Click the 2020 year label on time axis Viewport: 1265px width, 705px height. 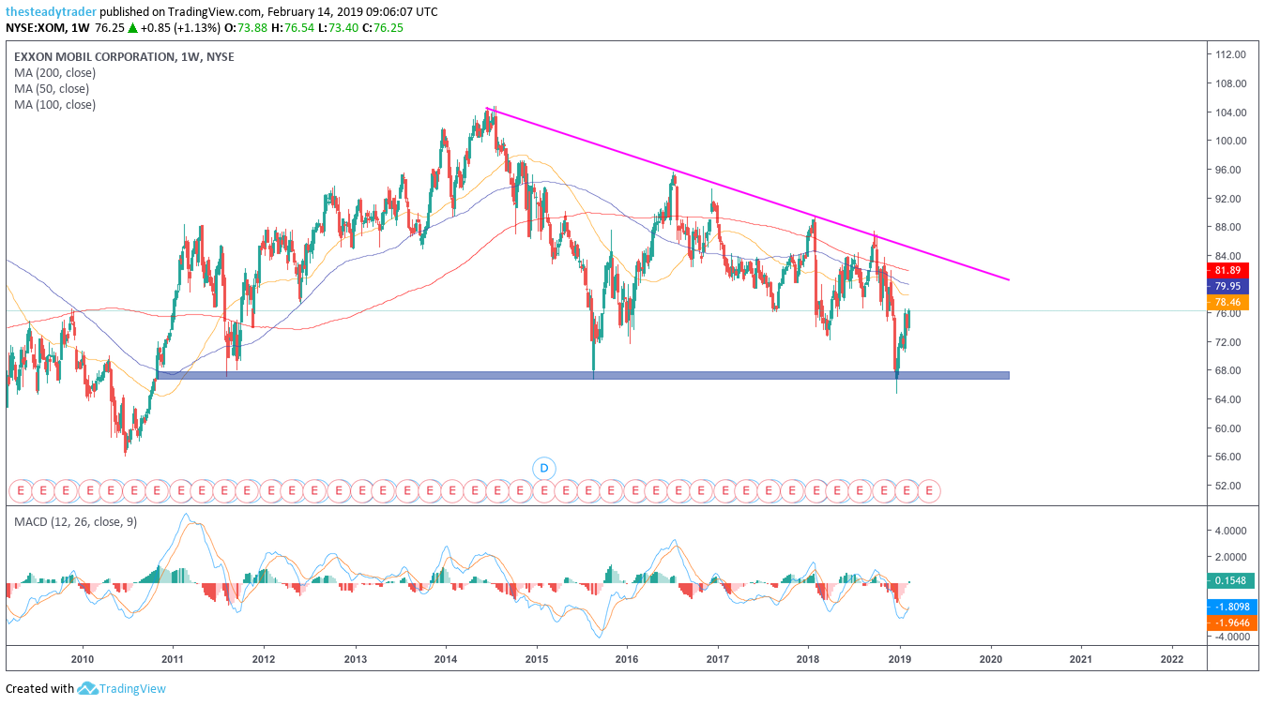pyautogui.click(x=990, y=659)
